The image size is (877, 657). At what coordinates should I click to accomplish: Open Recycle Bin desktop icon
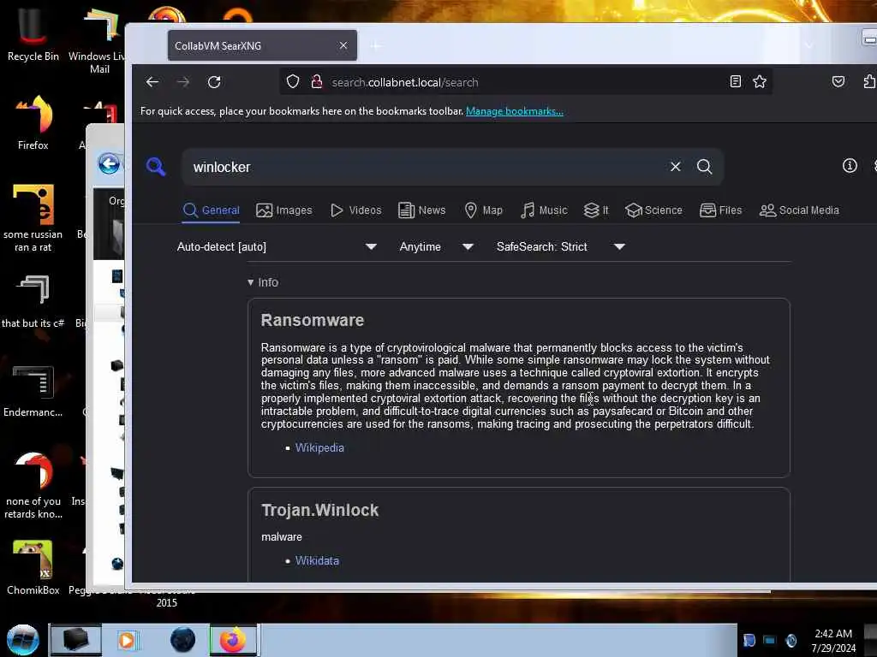(33, 34)
